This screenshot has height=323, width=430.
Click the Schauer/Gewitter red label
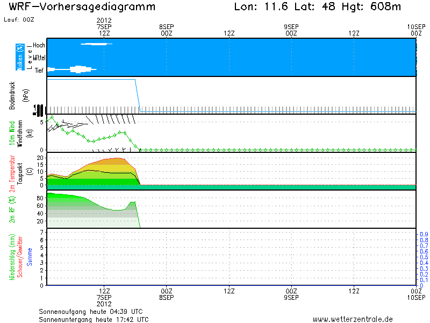20,257
